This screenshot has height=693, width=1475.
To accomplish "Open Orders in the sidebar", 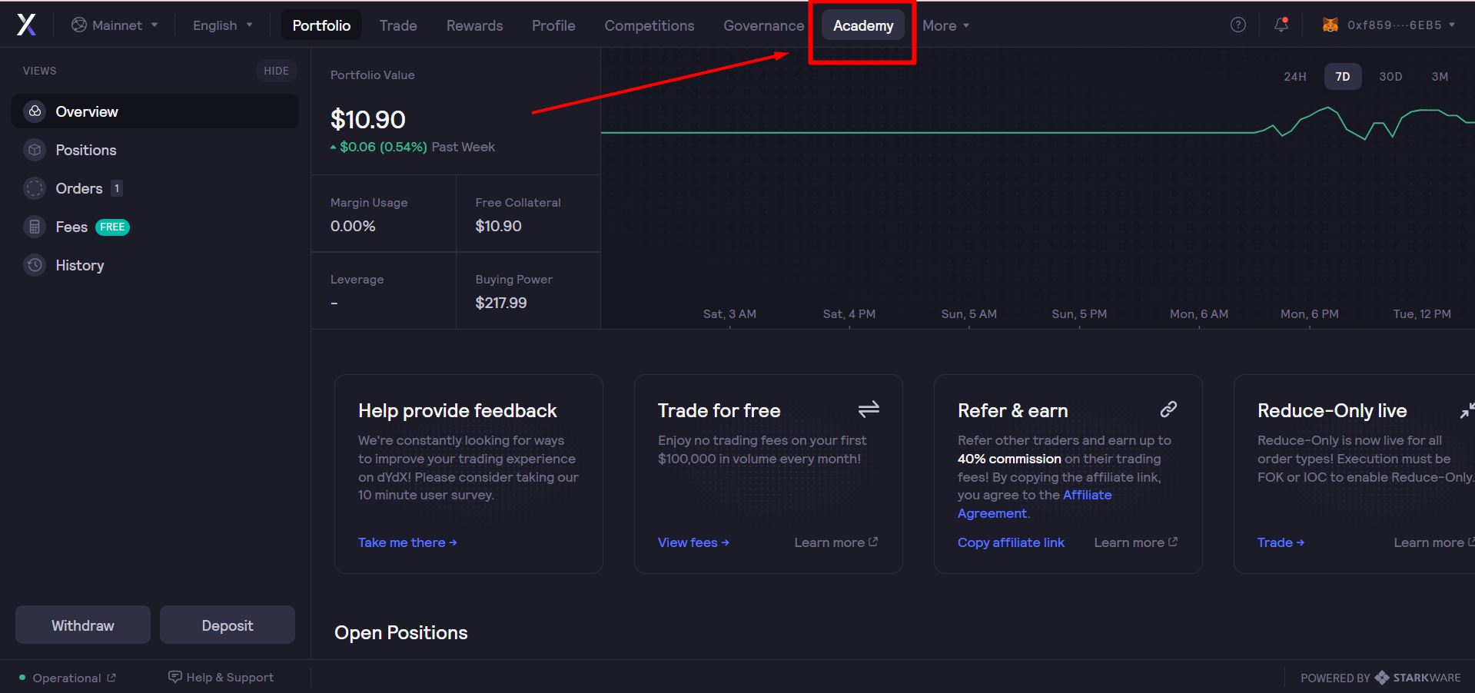I will click(155, 188).
